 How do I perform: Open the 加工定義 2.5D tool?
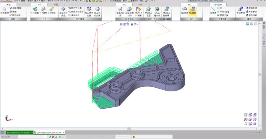click(x=129, y=12)
